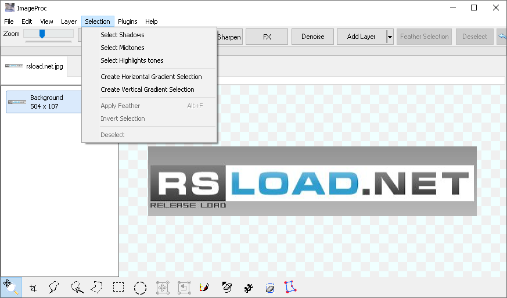The image size is (507, 298).
Task: Select the paint brush tool
Action: click(x=204, y=287)
